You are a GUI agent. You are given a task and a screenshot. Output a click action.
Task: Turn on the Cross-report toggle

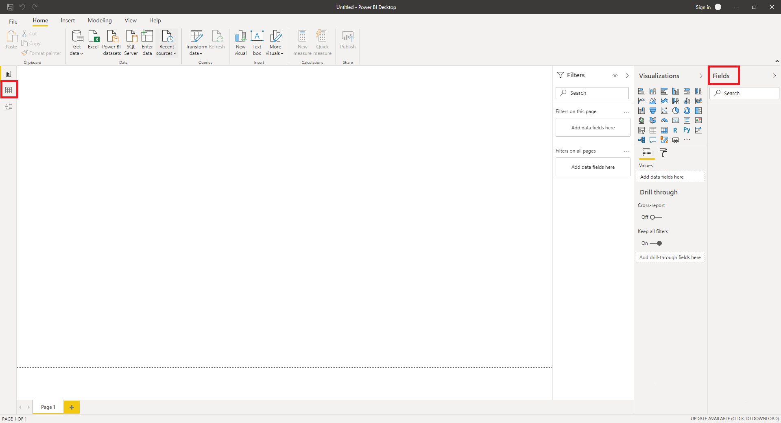click(655, 217)
